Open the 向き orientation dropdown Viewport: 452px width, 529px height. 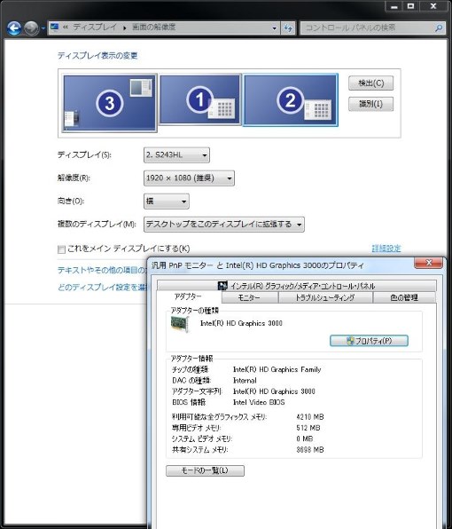(167, 201)
